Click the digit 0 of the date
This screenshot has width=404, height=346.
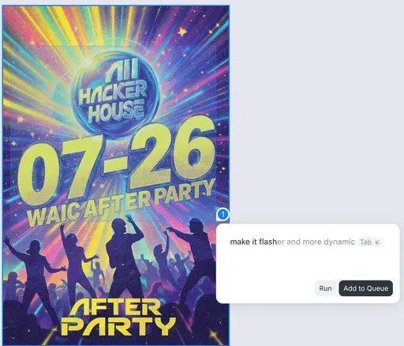coord(37,175)
